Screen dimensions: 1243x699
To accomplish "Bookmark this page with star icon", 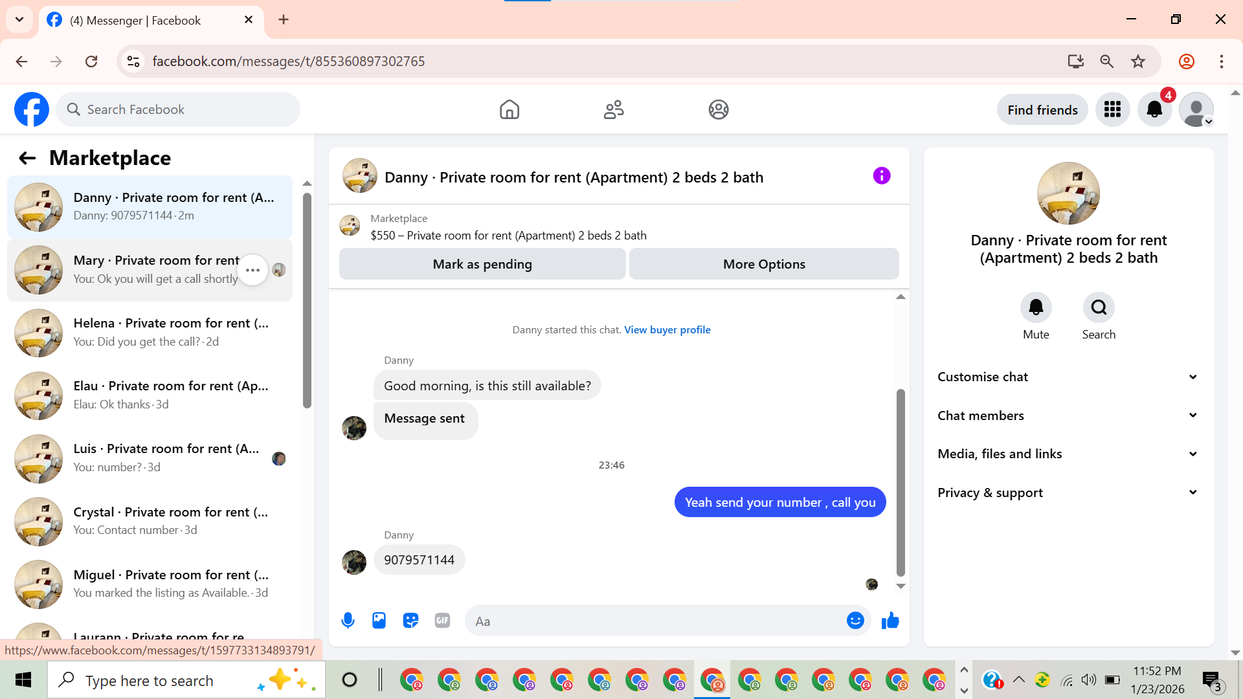I will (x=1138, y=61).
